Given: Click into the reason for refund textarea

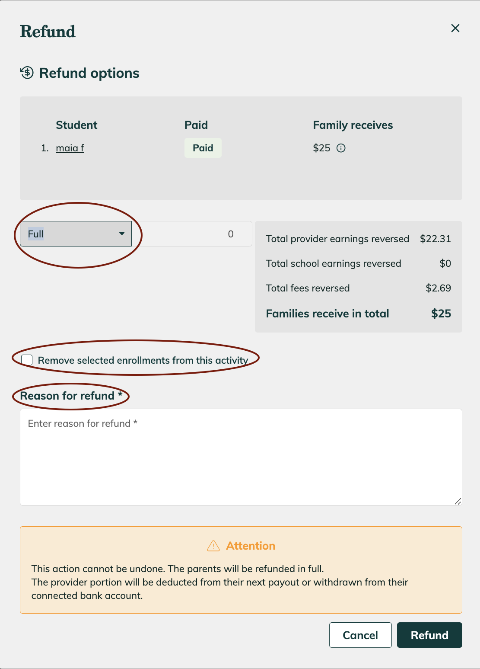Looking at the screenshot, I should pos(241,457).
